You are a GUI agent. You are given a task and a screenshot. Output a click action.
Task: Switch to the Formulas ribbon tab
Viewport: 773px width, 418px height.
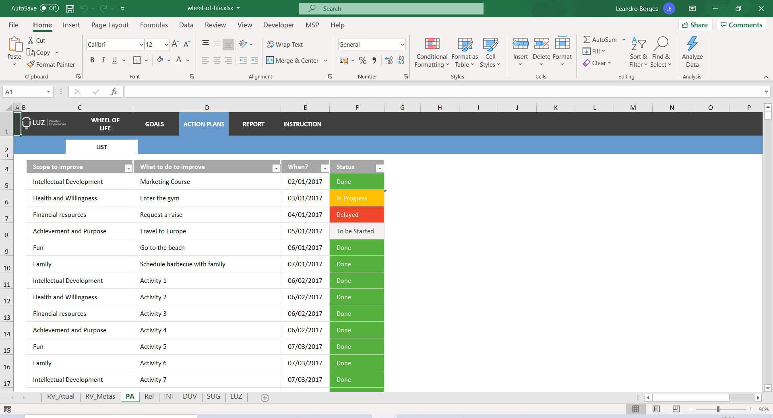[x=153, y=25]
